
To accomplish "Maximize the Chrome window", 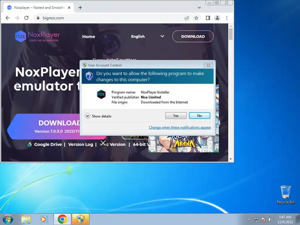I will pyautogui.click(x=217, y=3).
